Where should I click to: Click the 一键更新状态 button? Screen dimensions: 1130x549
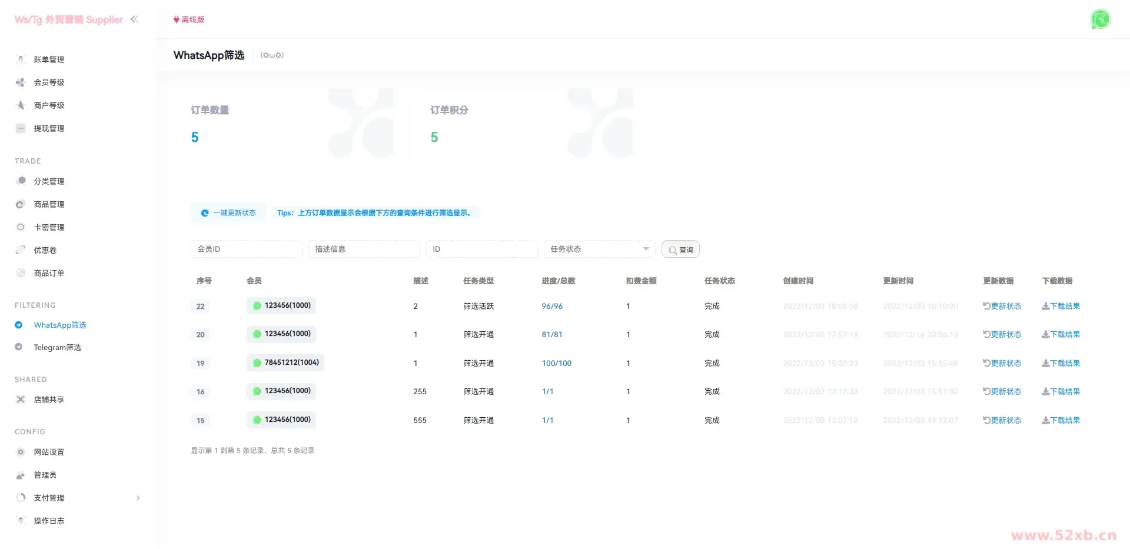click(228, 213)
